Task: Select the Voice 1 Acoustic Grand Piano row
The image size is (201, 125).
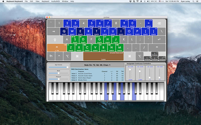Action: coord(97,74)
